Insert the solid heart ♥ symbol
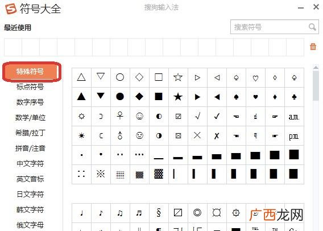The image size is (323, 231). pyautogui.click(x=255, y=97)
